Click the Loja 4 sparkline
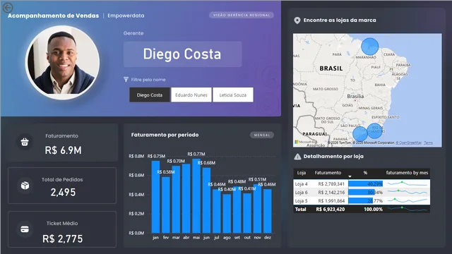 (x=407, y=183)
